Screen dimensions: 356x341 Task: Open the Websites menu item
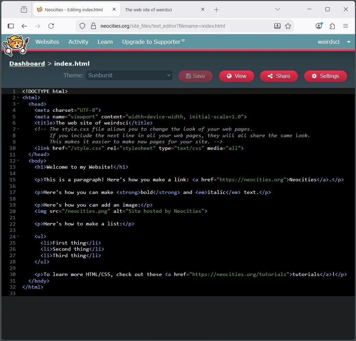(x=47, y=42)
